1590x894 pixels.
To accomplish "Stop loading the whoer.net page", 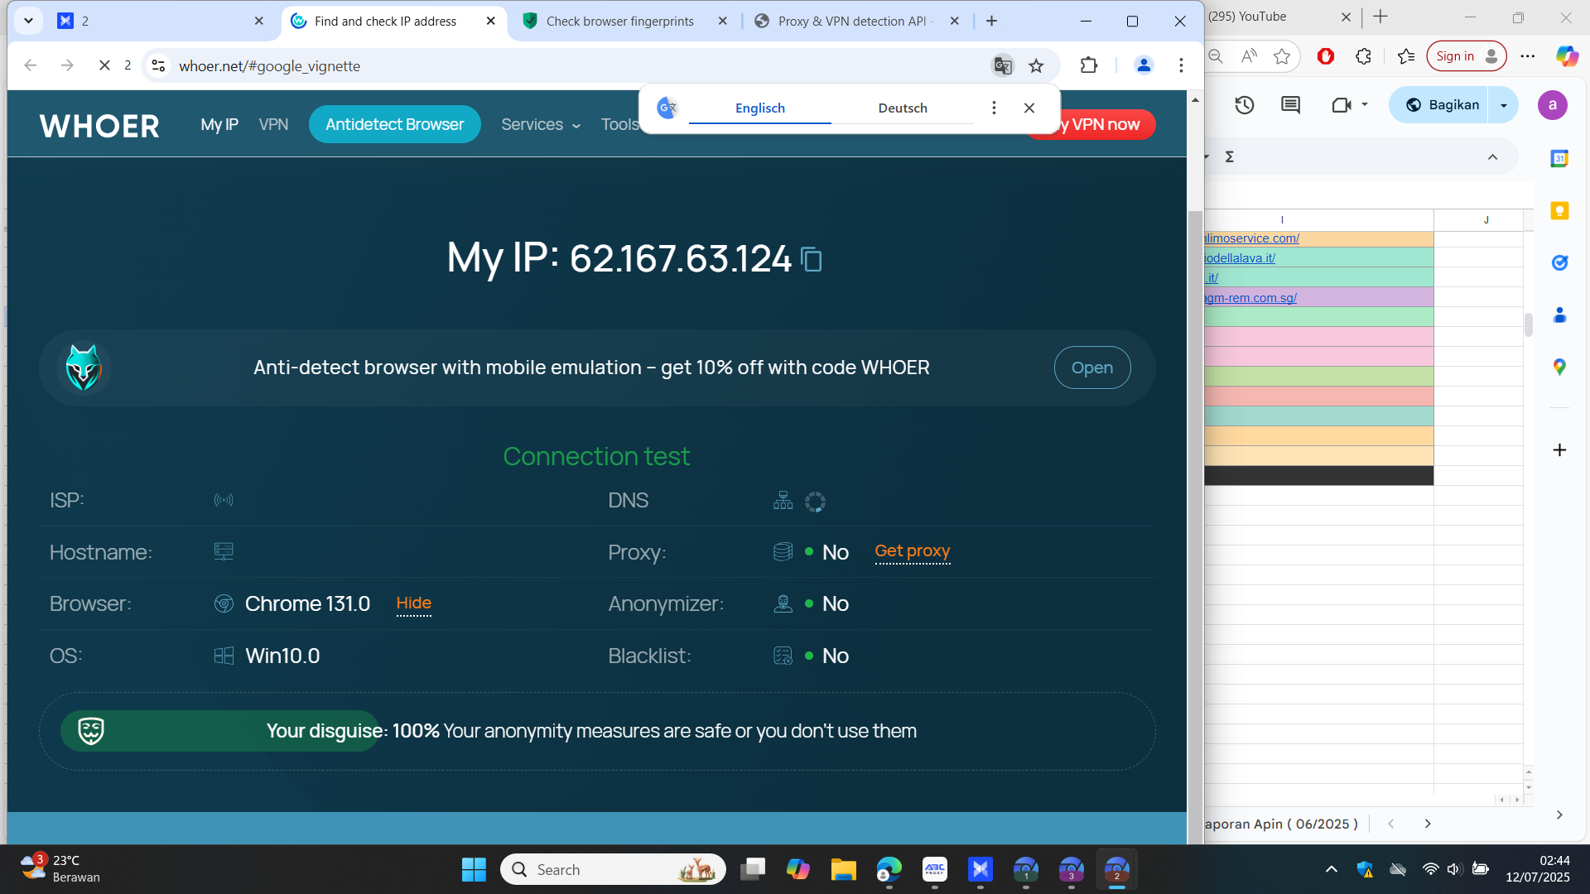I will [104, 65].
